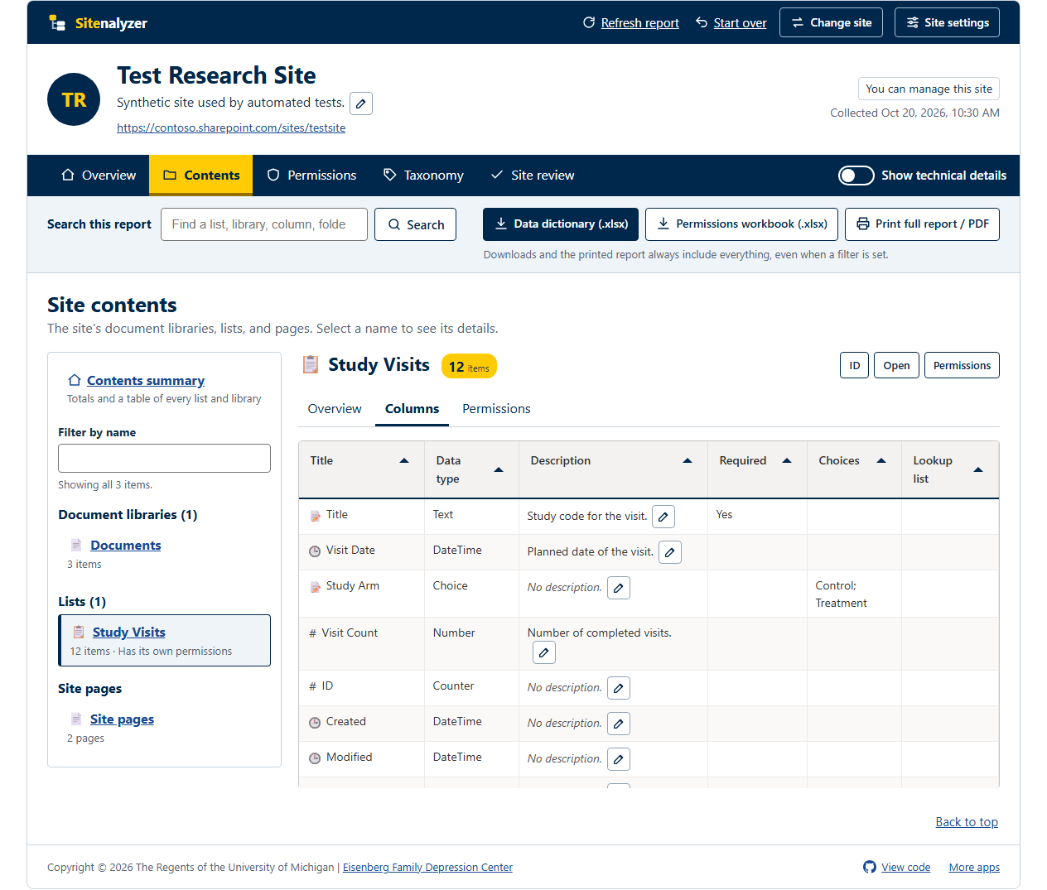This screenshot has height=890, width=1047.
Task: Go to the Taxonomy tab
Action: pos(423,176)
